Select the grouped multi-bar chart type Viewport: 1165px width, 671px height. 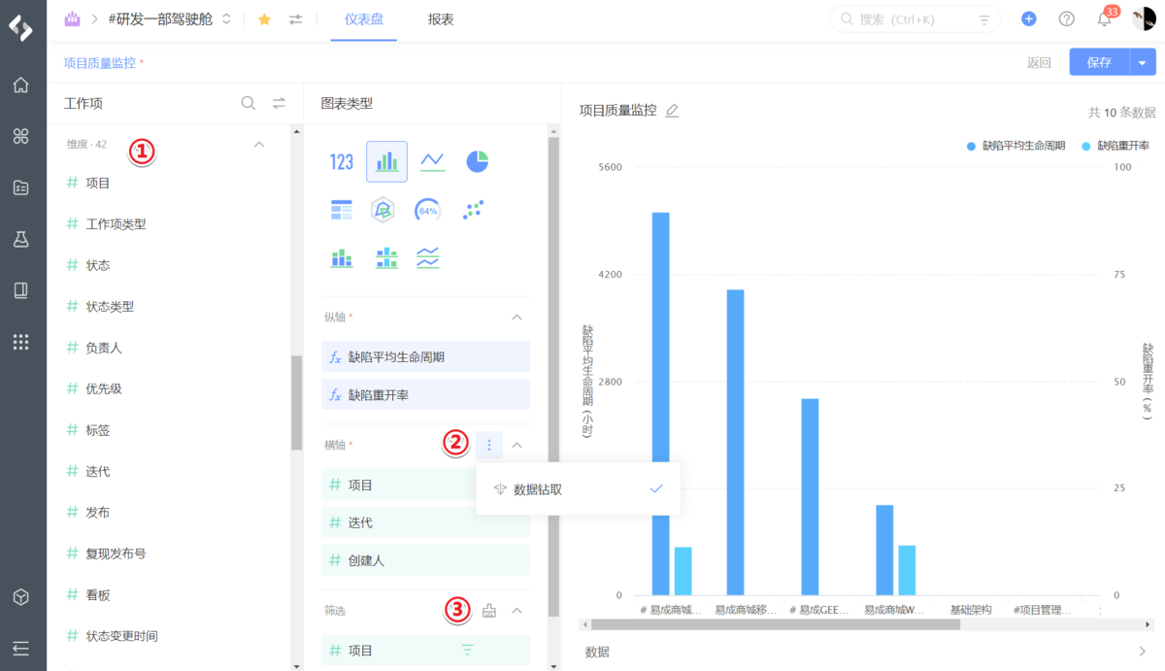[386, 257]
